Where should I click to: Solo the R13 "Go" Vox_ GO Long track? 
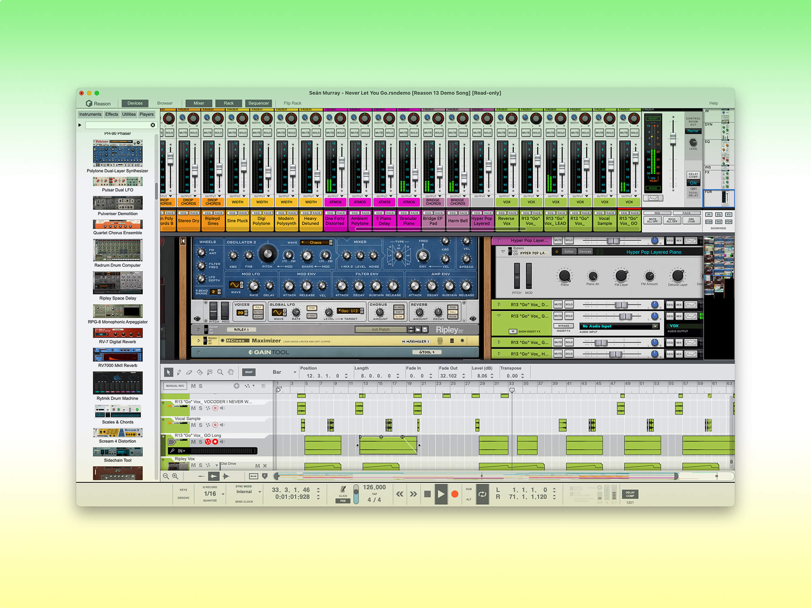(200, 442)
